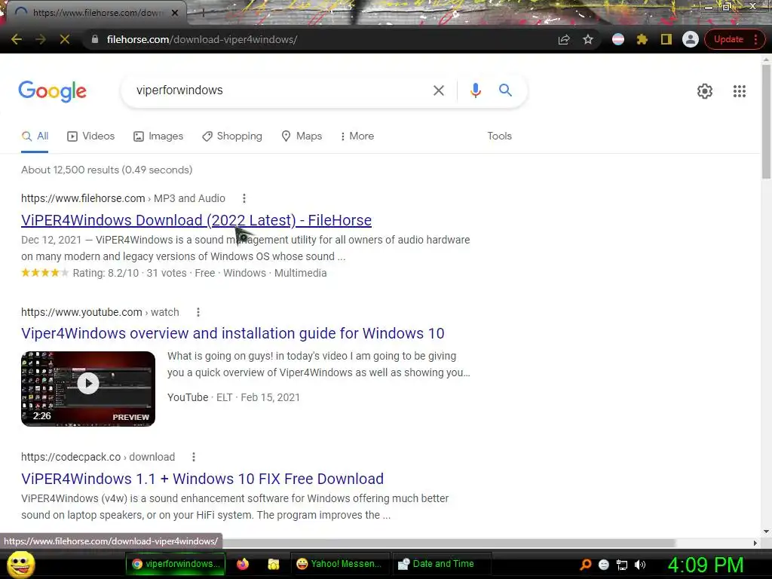Click the https://codecpack.co breadcrumb
Image resolution: width=772 pixels, height=579 pixels.
[71, 457]
